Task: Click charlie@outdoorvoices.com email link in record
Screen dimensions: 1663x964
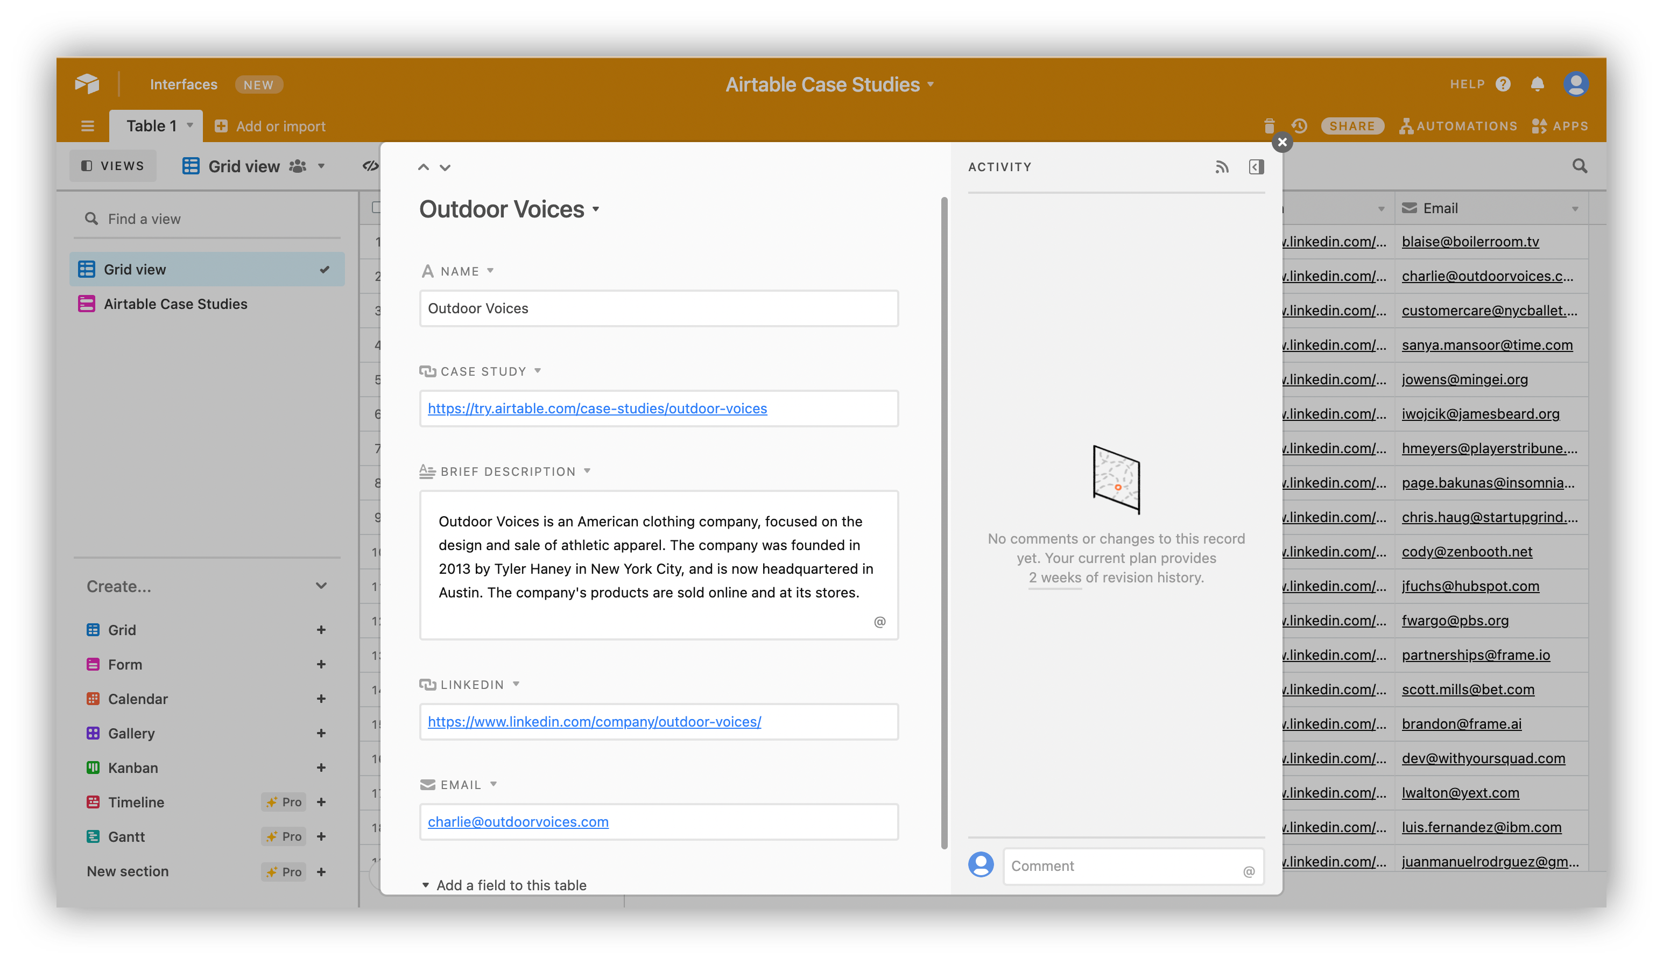Action: [x=518, y=821]
